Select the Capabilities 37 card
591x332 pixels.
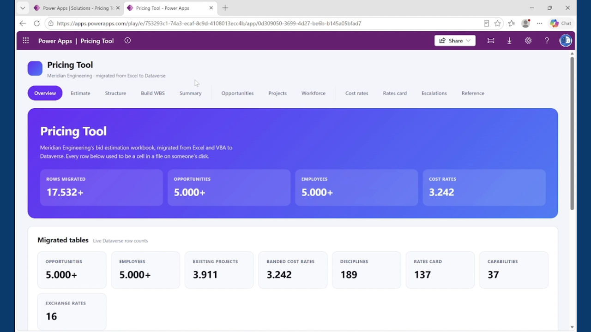[x=514, y=270]
